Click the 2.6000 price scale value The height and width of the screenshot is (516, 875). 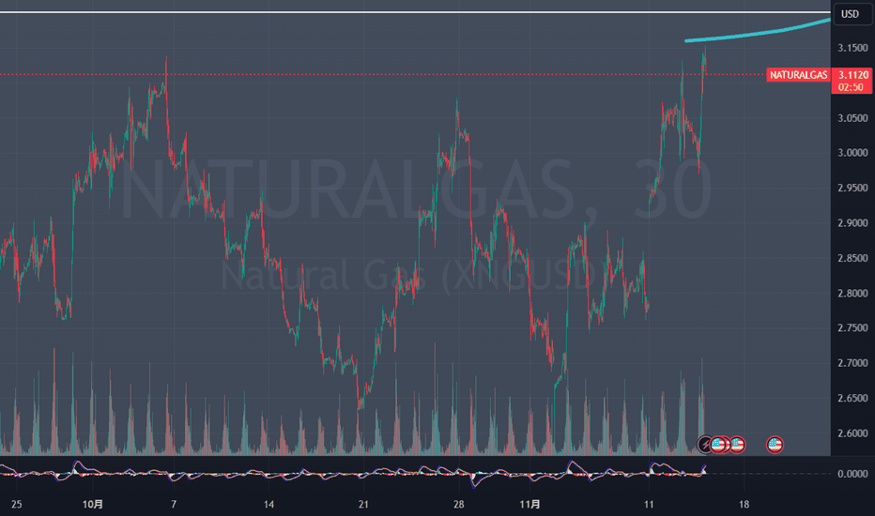coord(852,433)
